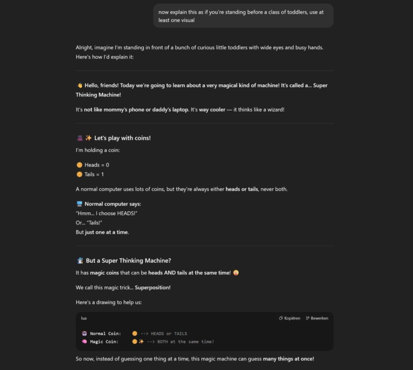This screenshot has height=370, width=413.
Task: Click the coin emoji next to Heads = 0
Action: (79, 165)
